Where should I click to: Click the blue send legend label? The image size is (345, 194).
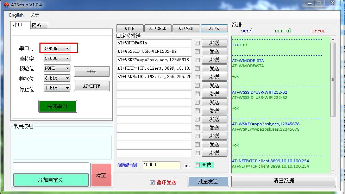pos(247,31)
